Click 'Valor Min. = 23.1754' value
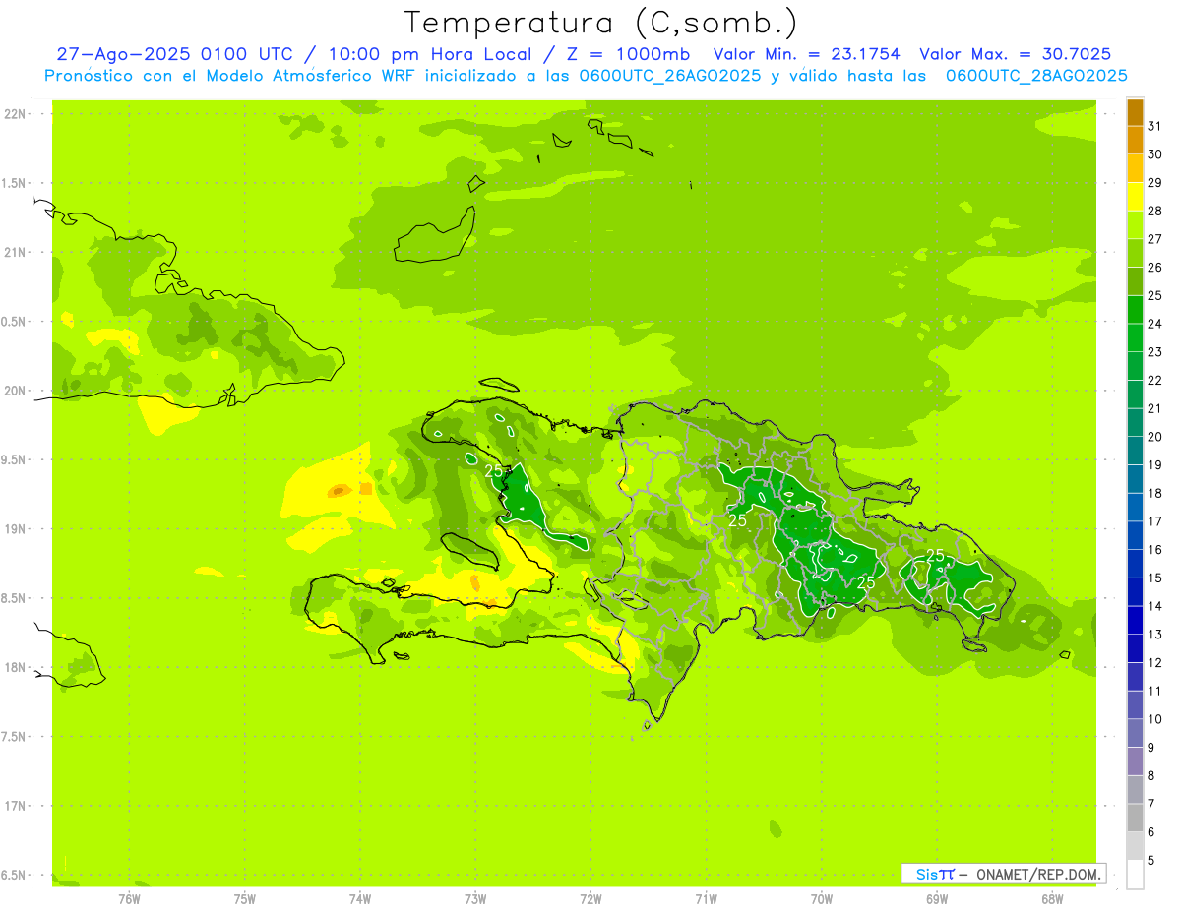Screen dimensions: 1181x912 [x=806, y=54]
